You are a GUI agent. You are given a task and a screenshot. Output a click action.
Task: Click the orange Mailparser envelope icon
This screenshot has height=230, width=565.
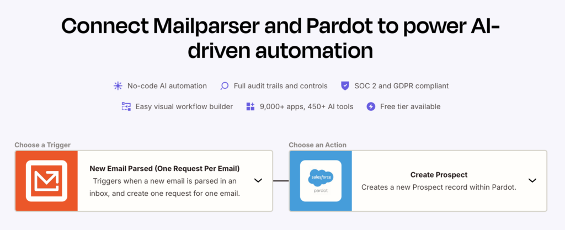[x=46, y=181]
